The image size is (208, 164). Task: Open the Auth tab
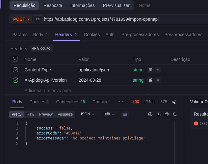point(110,35)
